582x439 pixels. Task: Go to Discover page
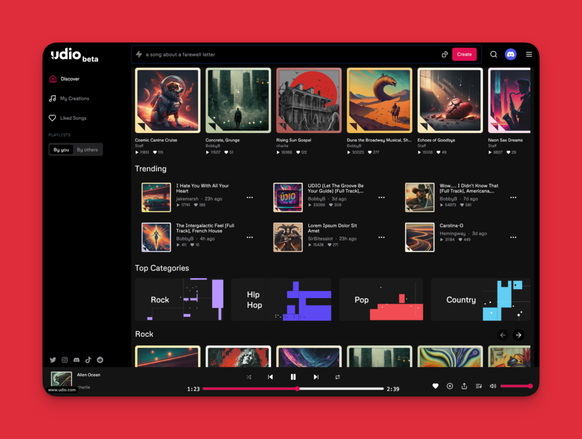point(65,79)
